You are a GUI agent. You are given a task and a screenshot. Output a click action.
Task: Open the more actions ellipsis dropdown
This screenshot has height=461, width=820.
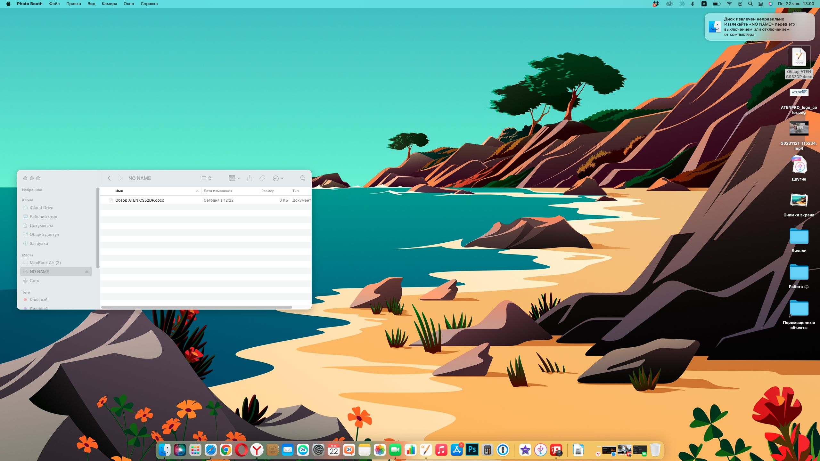click(278, 178)
